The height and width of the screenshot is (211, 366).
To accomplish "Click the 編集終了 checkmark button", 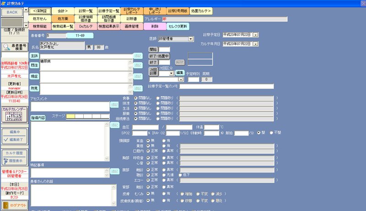I will click(15, 140).
